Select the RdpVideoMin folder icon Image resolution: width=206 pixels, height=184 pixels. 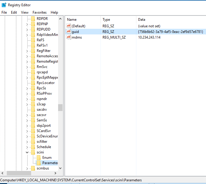(33, 35)
